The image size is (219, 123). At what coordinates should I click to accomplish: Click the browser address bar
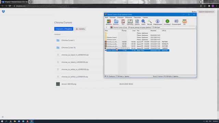(106, 6)
